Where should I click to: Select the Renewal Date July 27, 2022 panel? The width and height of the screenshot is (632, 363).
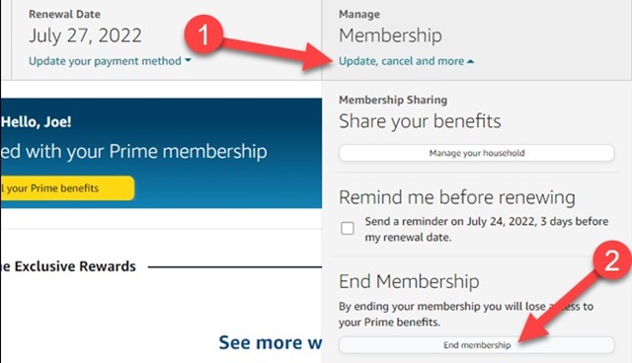click(166, 39)
